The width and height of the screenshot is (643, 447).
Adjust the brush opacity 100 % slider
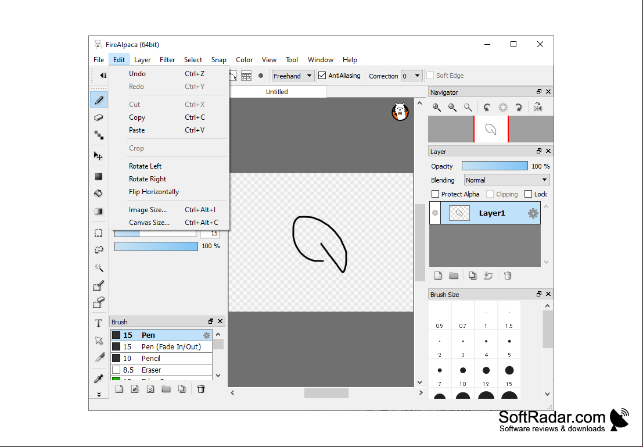[x=156, y=246]
